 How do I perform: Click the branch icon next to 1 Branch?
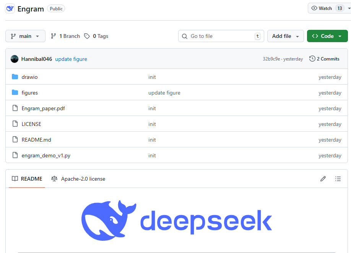[x=54, y=36]
